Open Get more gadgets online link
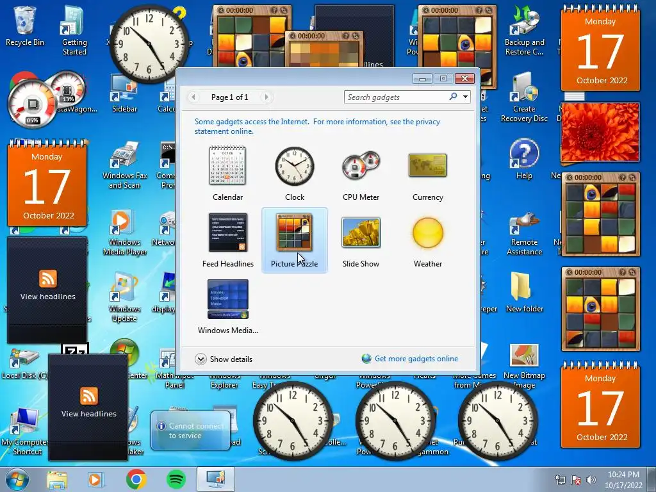 (416, 359)
